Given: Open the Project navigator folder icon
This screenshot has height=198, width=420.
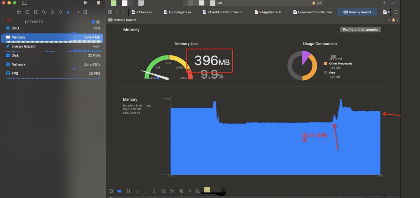Looking at the screenshot, I should [x=19, y=12].
